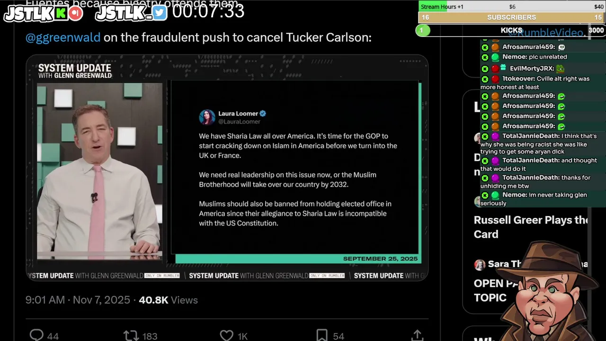Click Laura Loomer's blue verified checkmark

[x=263, y=114]
